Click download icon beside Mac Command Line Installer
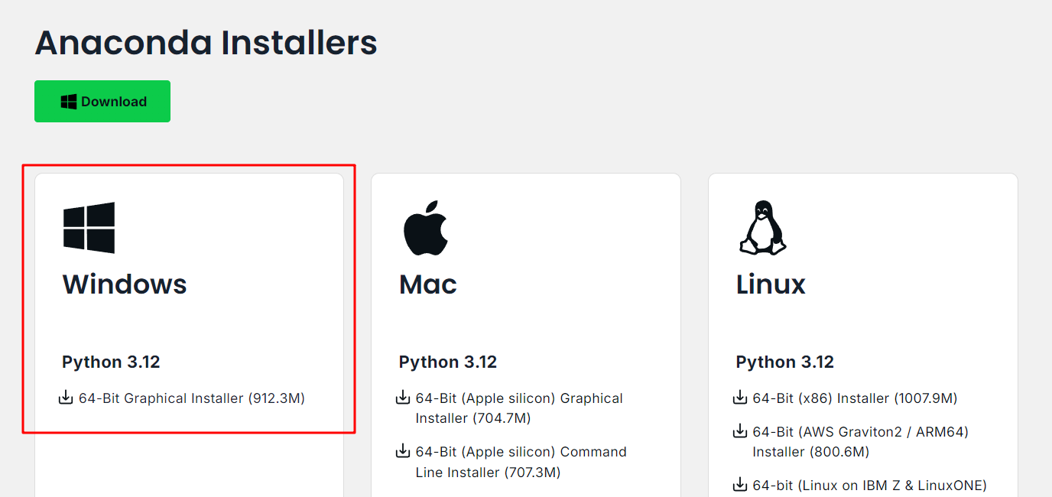The height and width of the screenshot is (497, 1052). (403, 451)
